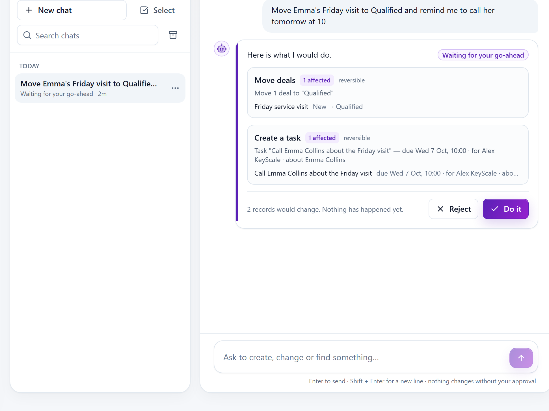Click the Task due Wed 7 Oct description
The height and width of the screenshot is (411, 549).
(375, 155)
